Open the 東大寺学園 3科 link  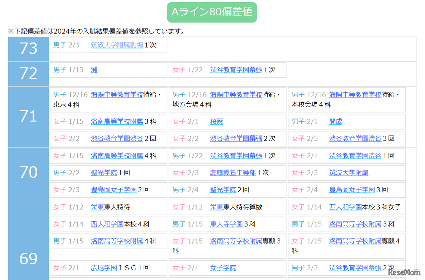pos(226,224)
